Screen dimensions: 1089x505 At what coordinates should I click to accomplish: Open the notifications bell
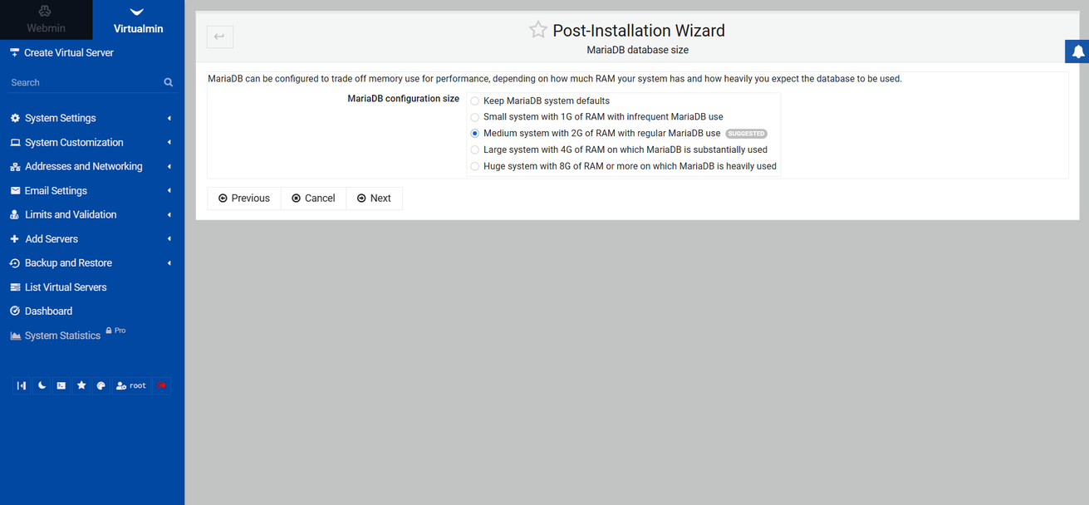click(1077, 51)
